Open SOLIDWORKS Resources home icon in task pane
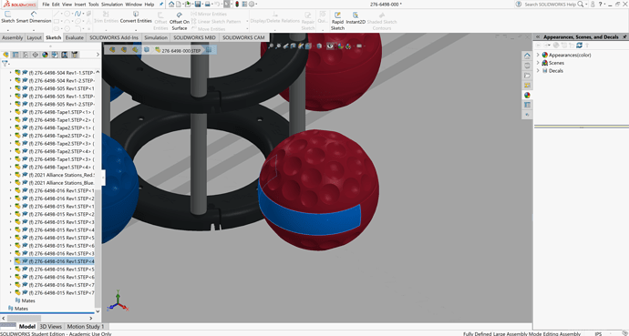 [527, 56]
